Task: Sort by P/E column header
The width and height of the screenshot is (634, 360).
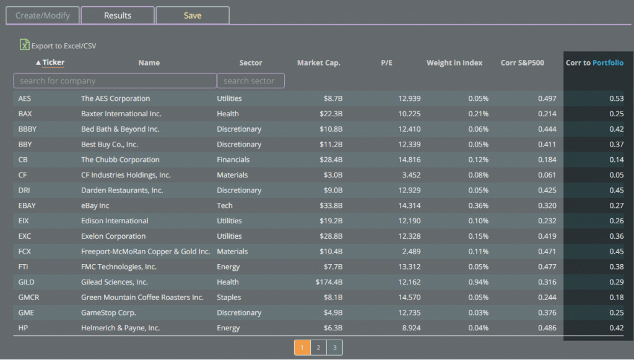Action: click(386, 62)
